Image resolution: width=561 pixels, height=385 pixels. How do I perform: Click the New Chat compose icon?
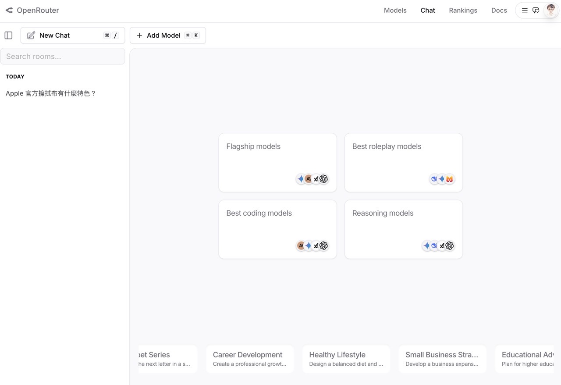pyautogui.click(x=31, y=36)
